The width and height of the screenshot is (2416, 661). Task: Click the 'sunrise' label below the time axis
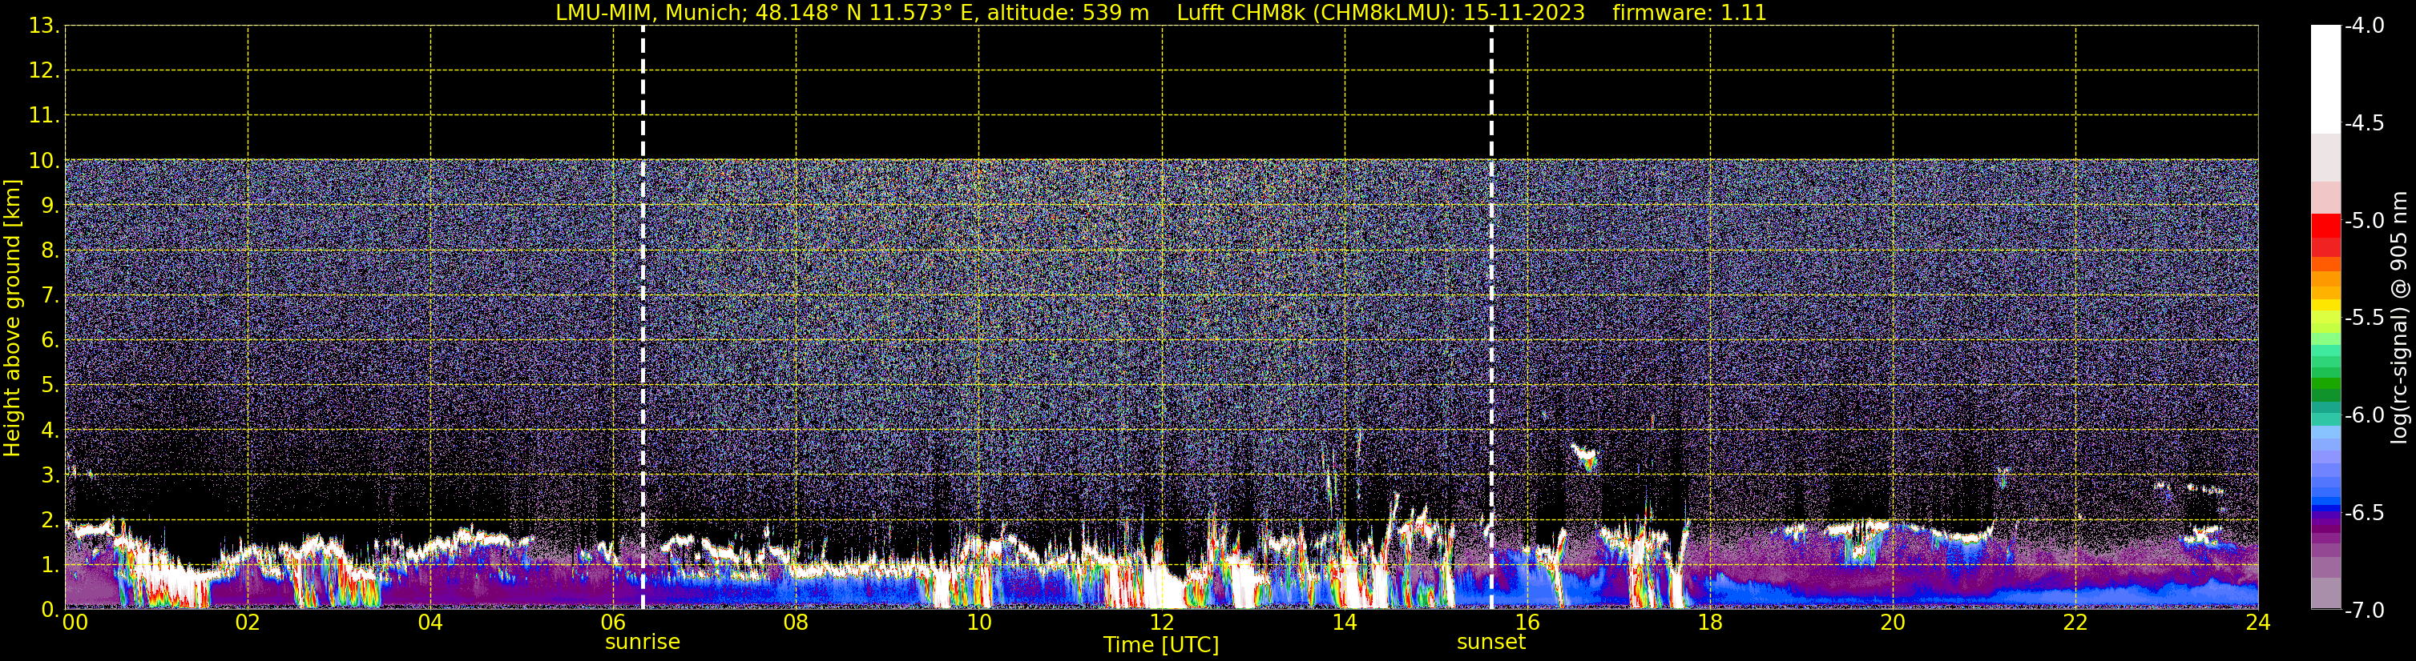click(x=643, y=643)
